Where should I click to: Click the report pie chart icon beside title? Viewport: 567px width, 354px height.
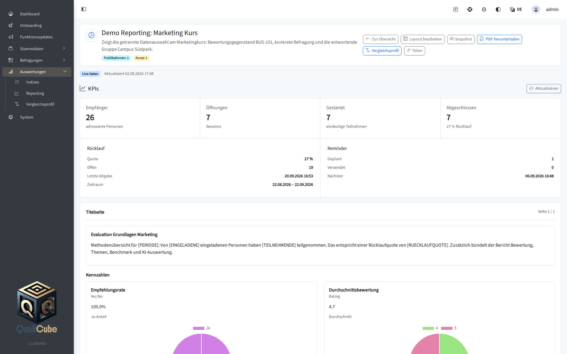(x=92, y=35)
